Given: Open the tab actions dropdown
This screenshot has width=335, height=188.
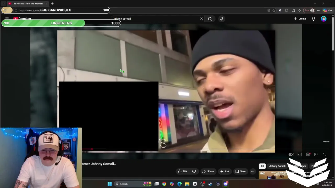Looking at the screenshot, I should 3,3.
